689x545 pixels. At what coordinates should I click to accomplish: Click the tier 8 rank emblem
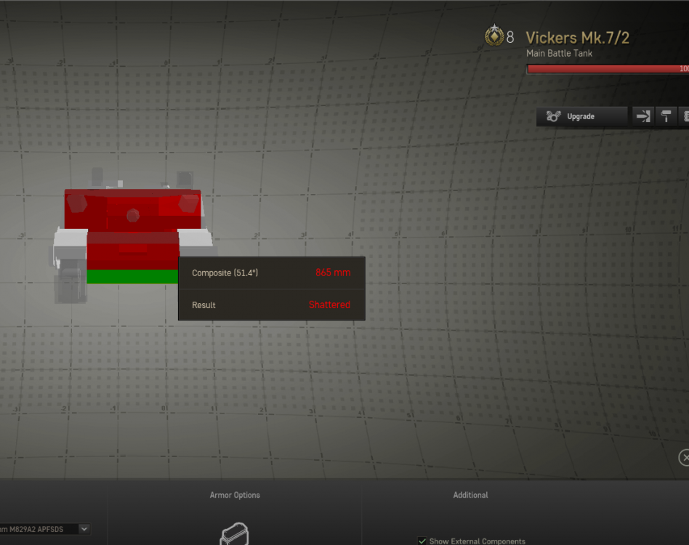pyautogui.click(x=494, y=36)
